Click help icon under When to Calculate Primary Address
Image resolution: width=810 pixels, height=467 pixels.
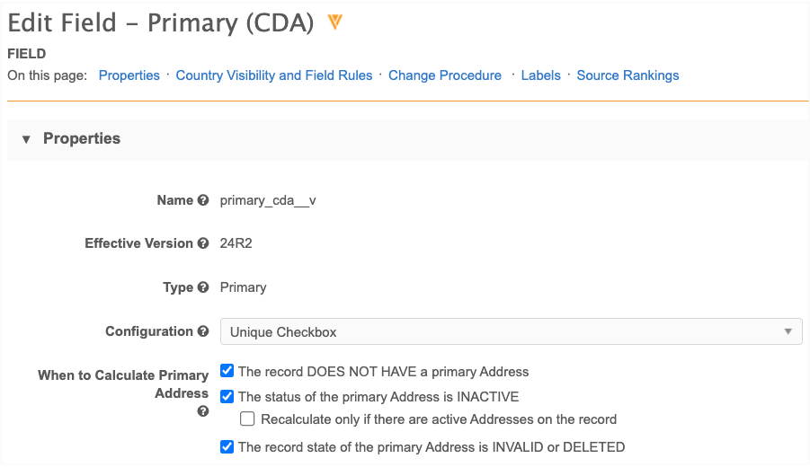click(x=203, y=411)
